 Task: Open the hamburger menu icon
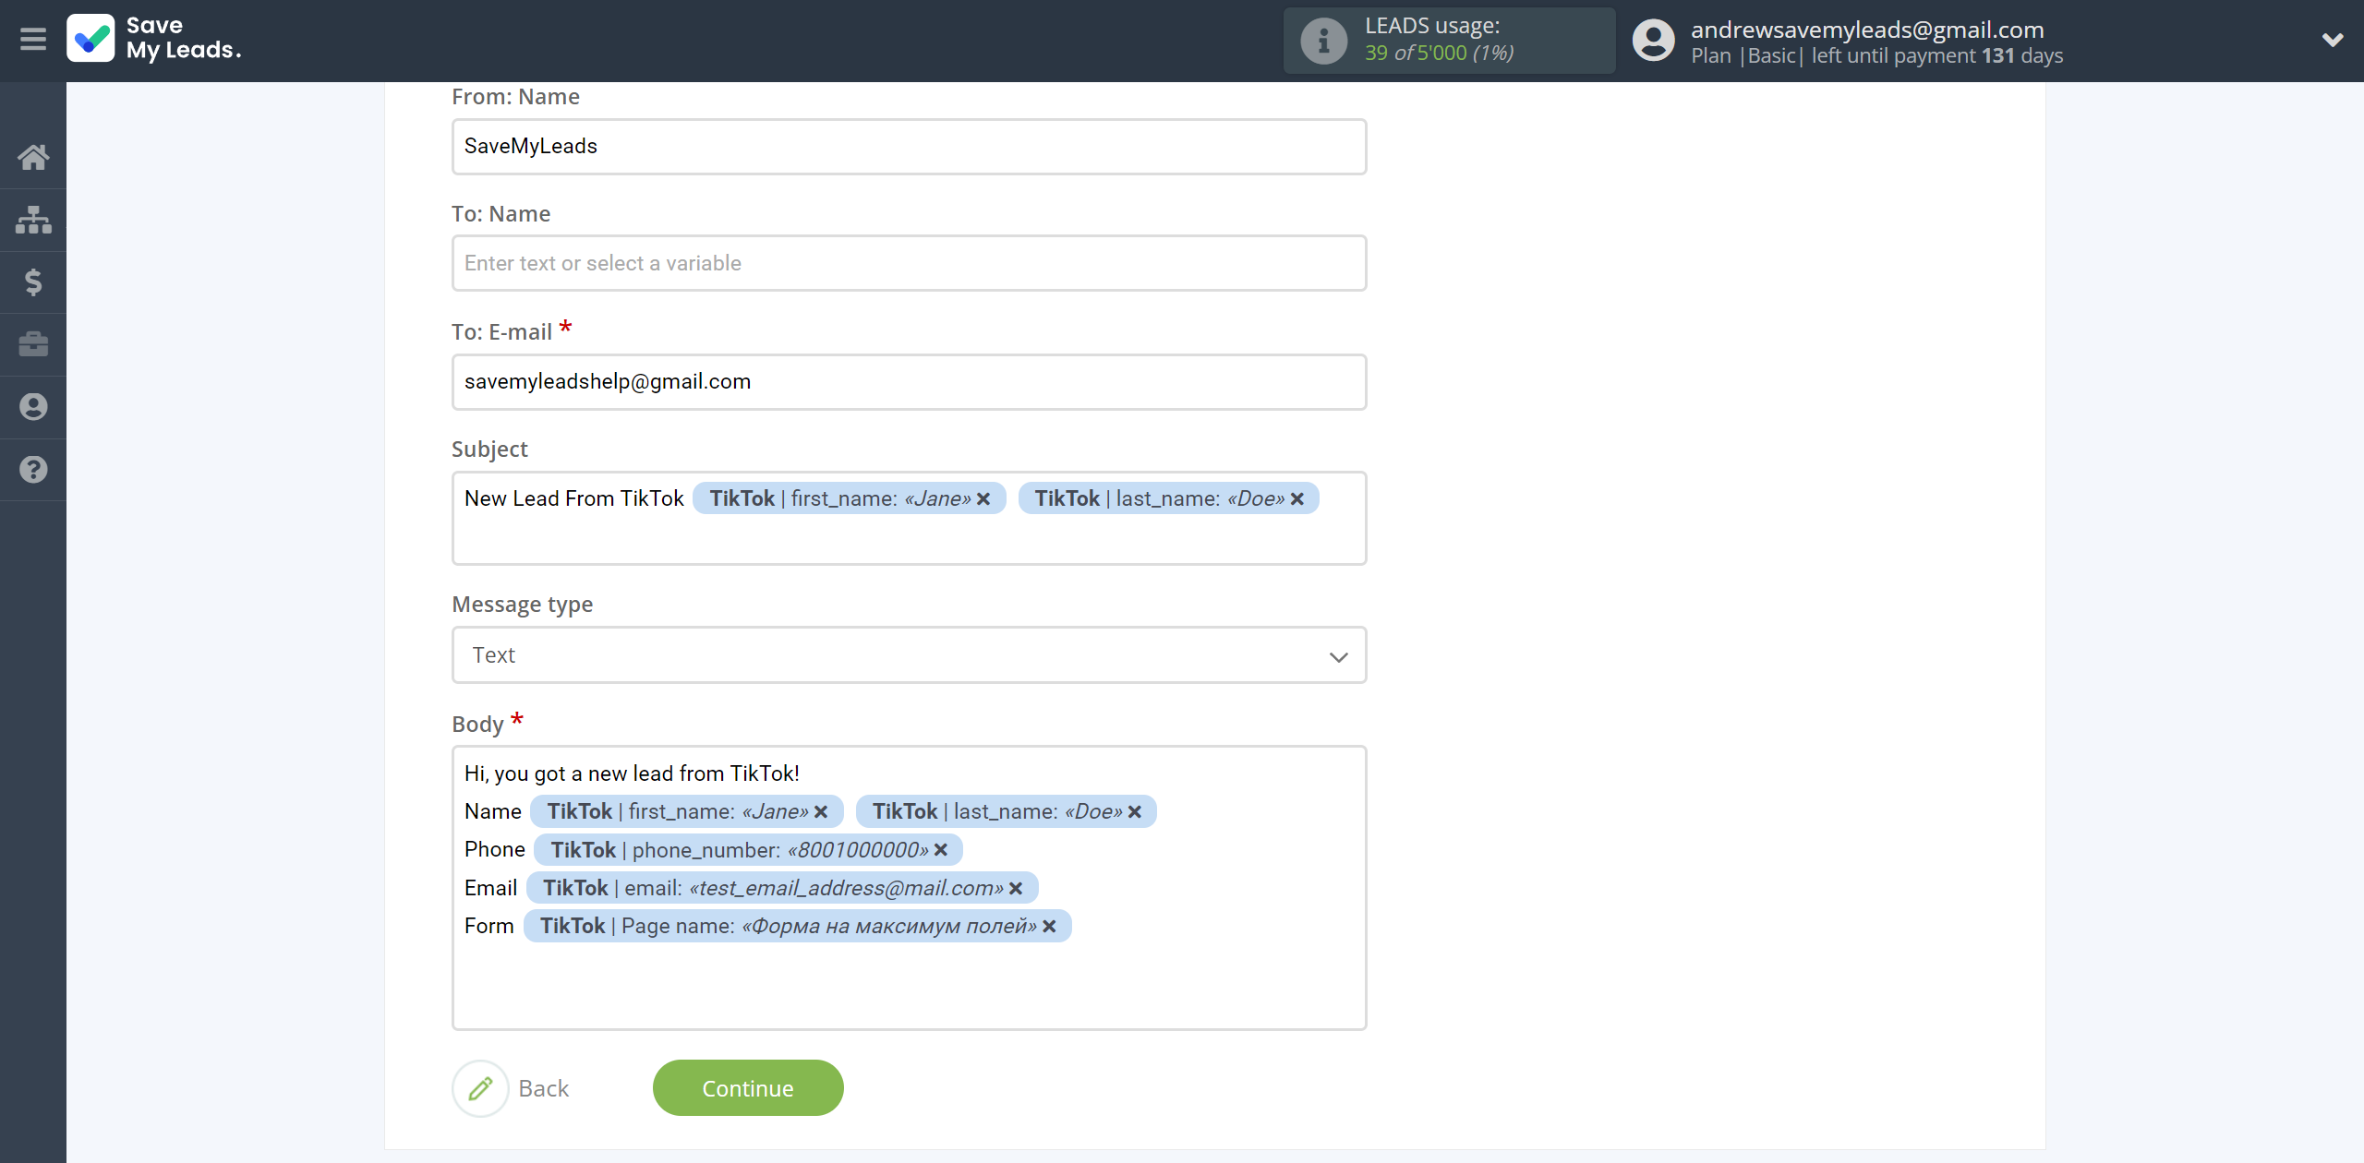(x=33, y=40)
